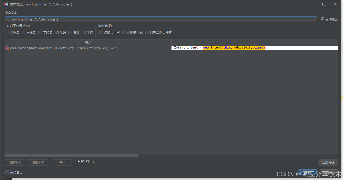Click the method icon beside SplashActivity.e()
343x180 pixels.
pyautogui.click(x=7, y=48)
